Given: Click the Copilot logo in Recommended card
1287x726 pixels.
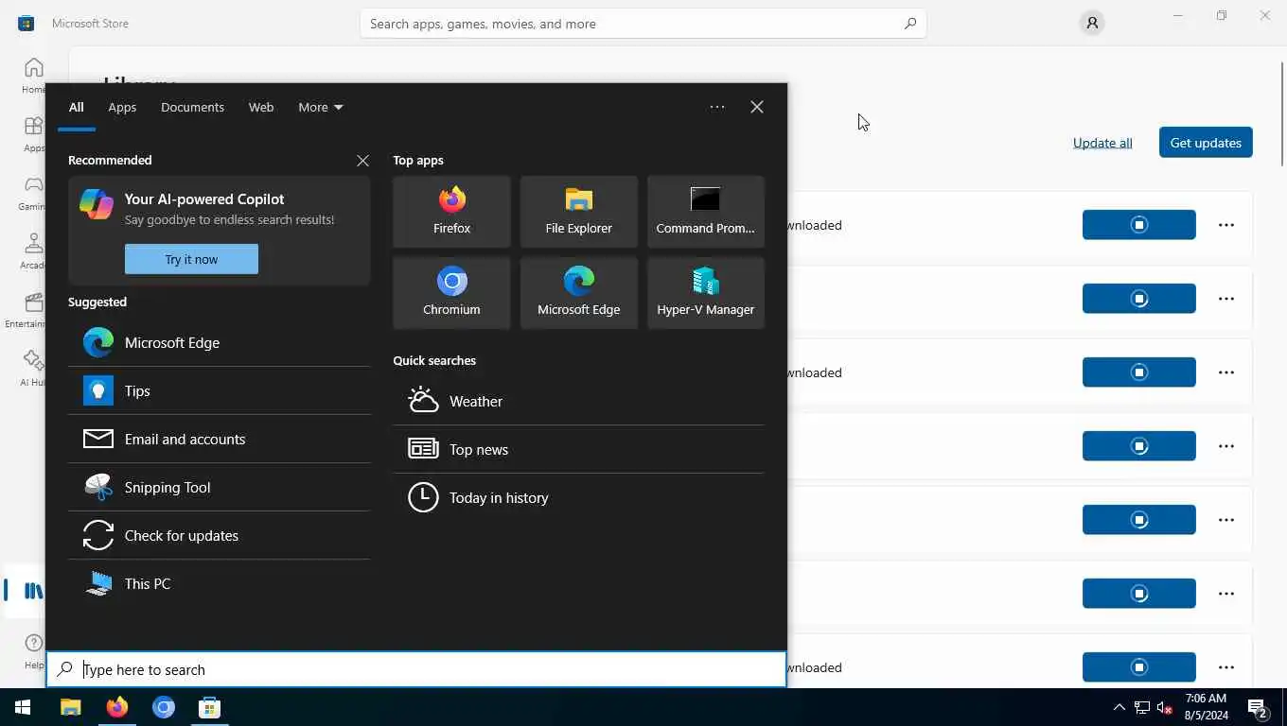Looking at the screenshot, I should coord(97,203).
